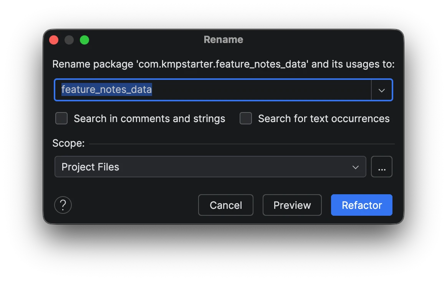Image resolution: width=447 pixels, height=281 pixels.
Task: Click the Rename dialog title
Action: pos(223,40)
